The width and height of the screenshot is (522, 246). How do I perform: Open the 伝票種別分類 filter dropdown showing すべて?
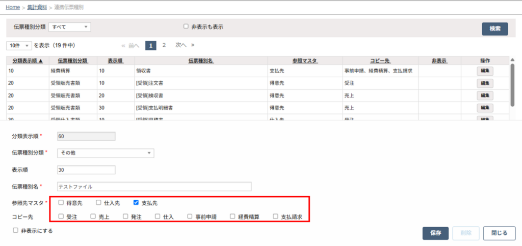click(x=69, y=27)
